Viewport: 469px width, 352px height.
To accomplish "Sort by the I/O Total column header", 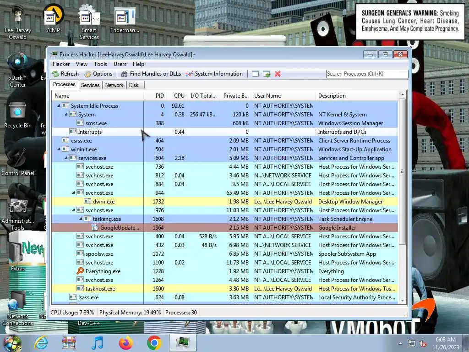I will pos(203,96).
